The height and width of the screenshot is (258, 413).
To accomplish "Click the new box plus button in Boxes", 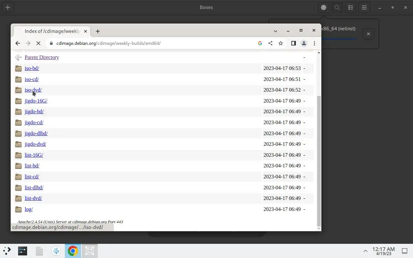I will pyautogui.click(x=8, y=7).
